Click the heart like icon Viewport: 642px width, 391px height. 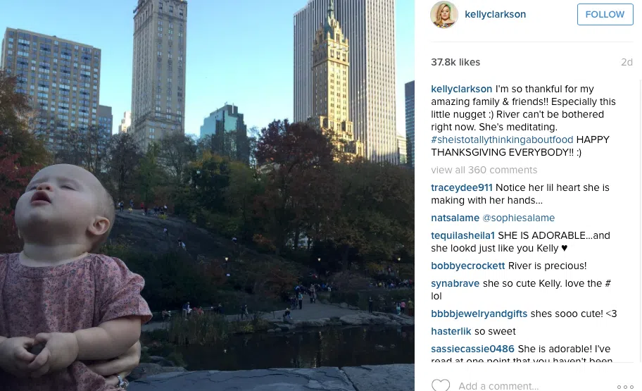(441, 385)
